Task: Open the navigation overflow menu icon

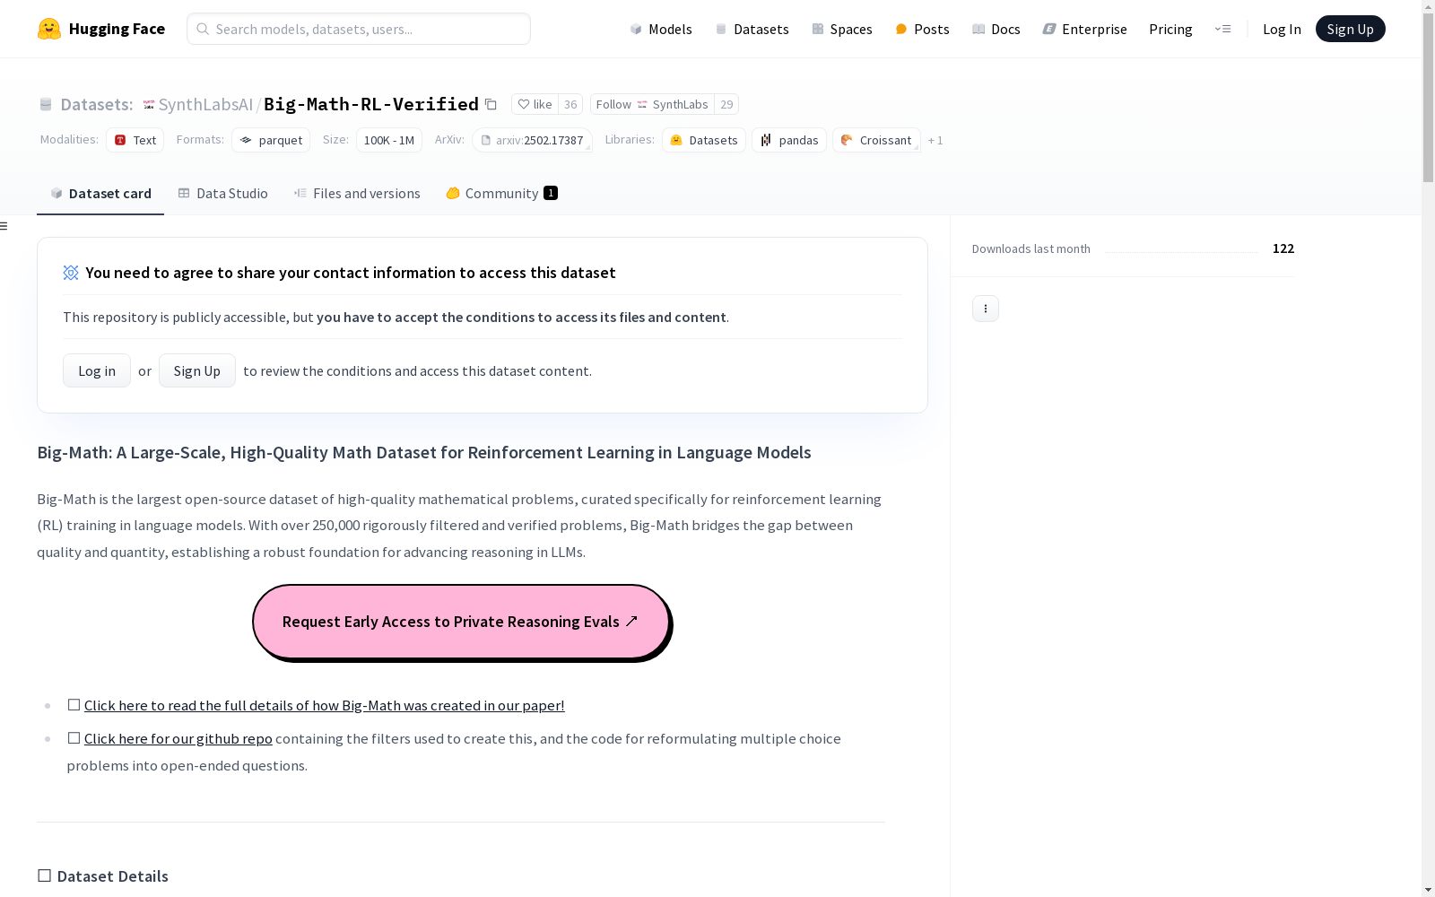Action: [1222, 29]
